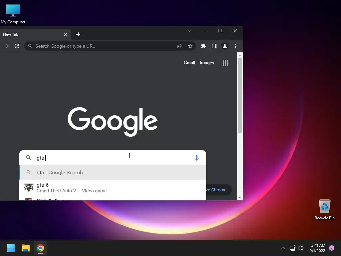Share this page icon in address bar
341x256 pixels.
click(179, 46)
